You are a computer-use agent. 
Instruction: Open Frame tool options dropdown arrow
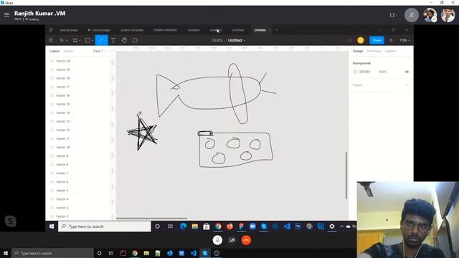[x=80, y=40]
